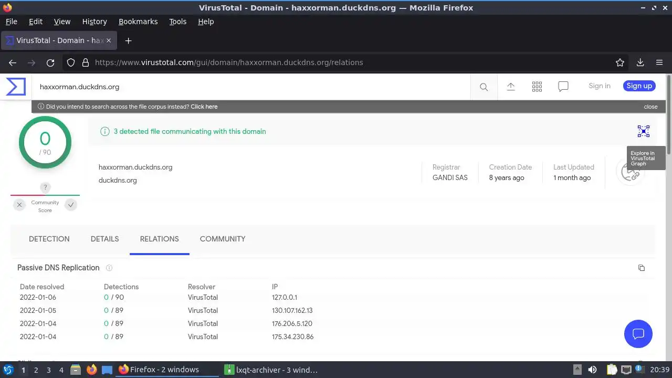Click the volume icon in system tray
The height and width of the screenshot is (378, 672).
tap(592, 370)
